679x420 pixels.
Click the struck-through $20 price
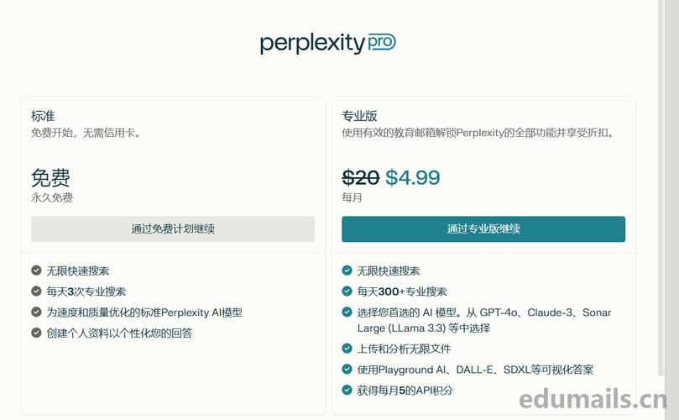pyautogui.click(x=360, y=177)
